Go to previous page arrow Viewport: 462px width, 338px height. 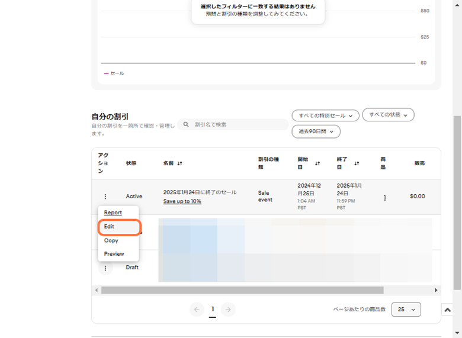[x=197, y=309]
